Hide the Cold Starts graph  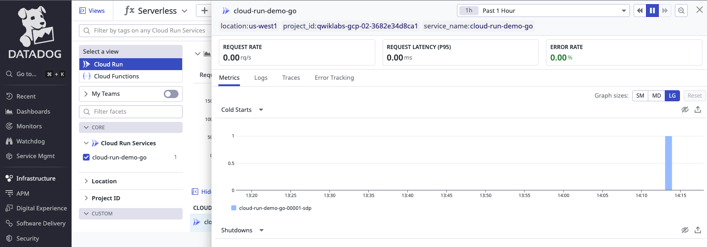coord(685,110)
